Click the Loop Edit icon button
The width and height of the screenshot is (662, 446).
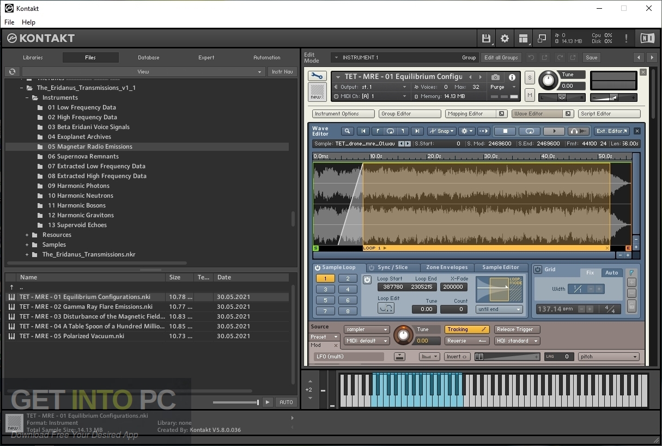tap(386, 308)
